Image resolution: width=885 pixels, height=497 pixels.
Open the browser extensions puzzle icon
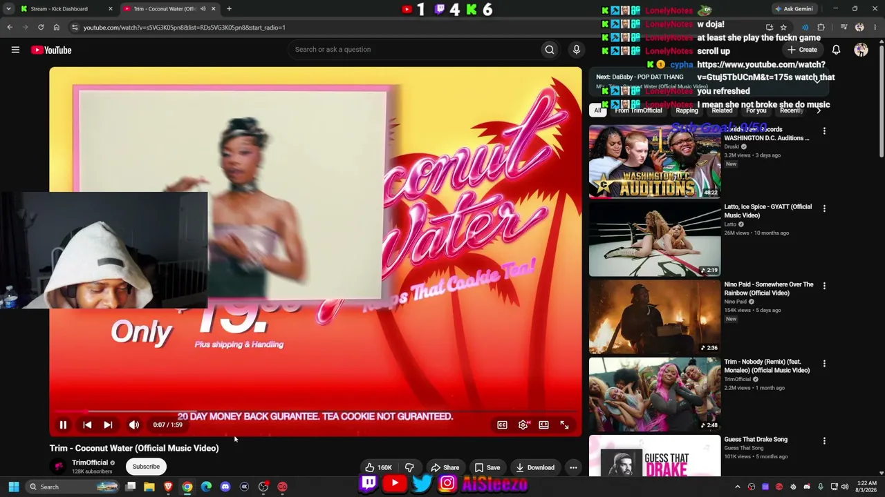click(x=821, y=28)
